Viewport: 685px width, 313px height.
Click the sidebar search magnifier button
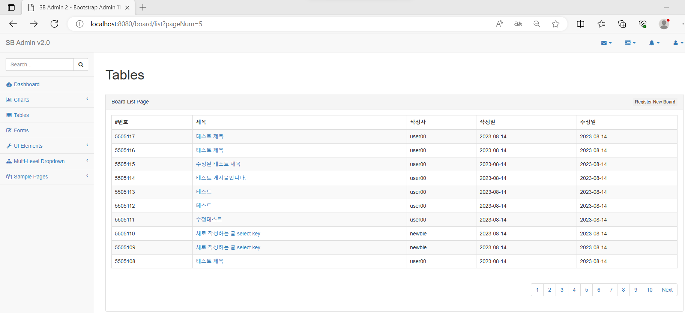[x=81, y=64]
